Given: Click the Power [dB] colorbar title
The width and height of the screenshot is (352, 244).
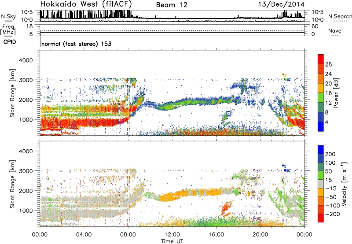Looking at the screenshot, I should click(x=336, y=93).
